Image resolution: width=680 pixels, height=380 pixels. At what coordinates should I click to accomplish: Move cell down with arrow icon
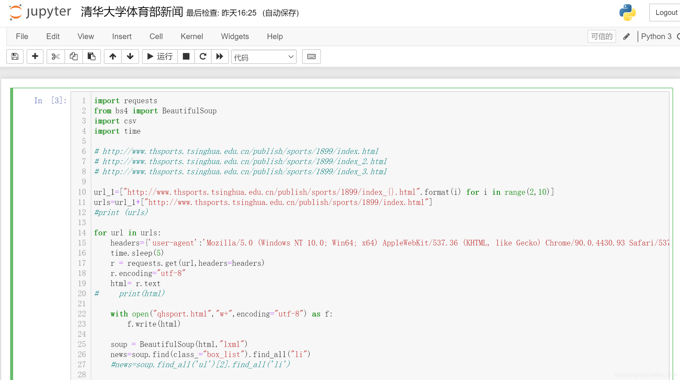(x=130, y=56)
